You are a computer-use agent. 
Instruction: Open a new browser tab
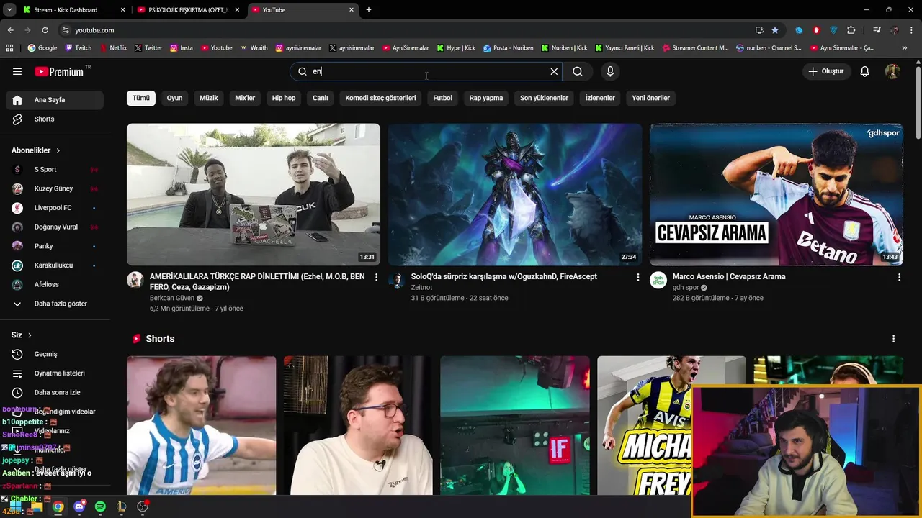[x=369, y=10]
